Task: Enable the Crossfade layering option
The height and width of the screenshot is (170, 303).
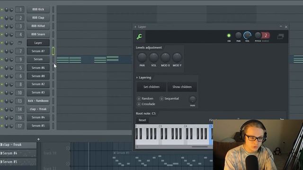Action: (139, 104)
